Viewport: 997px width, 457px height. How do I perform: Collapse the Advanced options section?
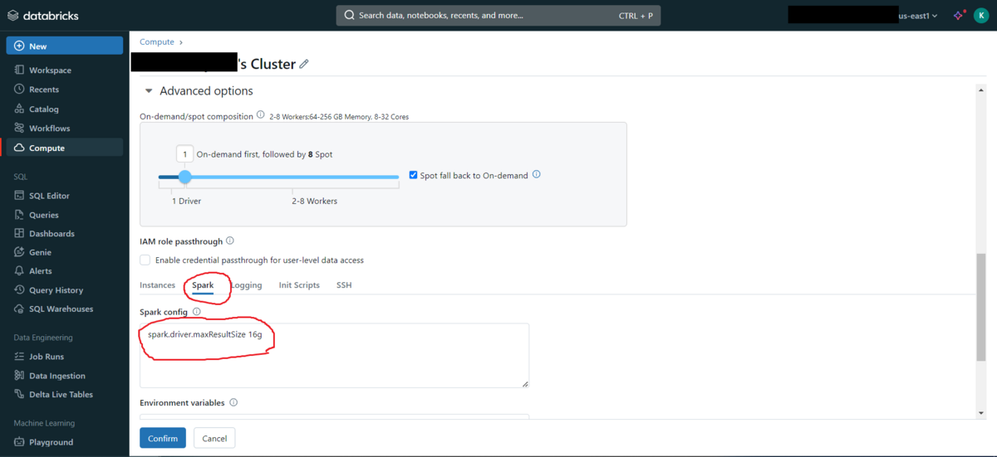coord(150,91)
